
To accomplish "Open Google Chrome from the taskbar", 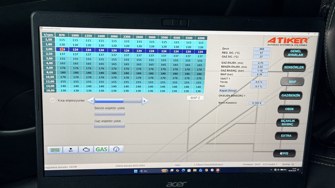I will [206, 170].
